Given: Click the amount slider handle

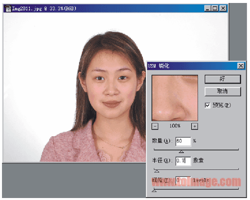Looking at the screenshot, I should click(x=182, y=151).
